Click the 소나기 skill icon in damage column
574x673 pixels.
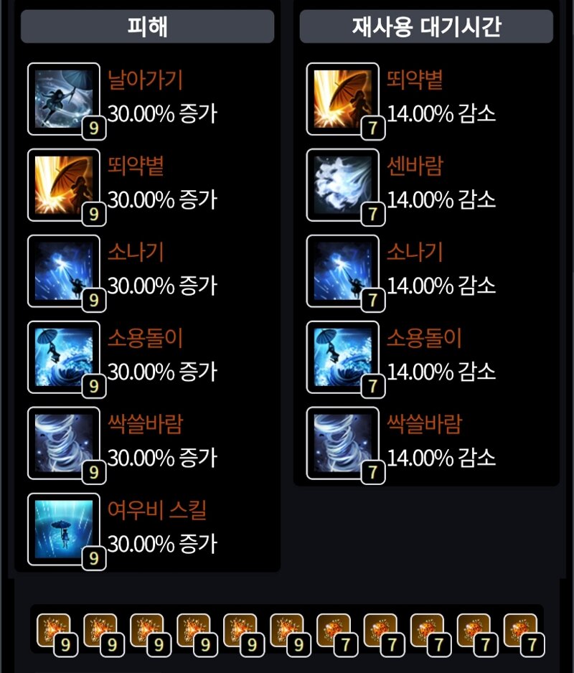[64, 270]
